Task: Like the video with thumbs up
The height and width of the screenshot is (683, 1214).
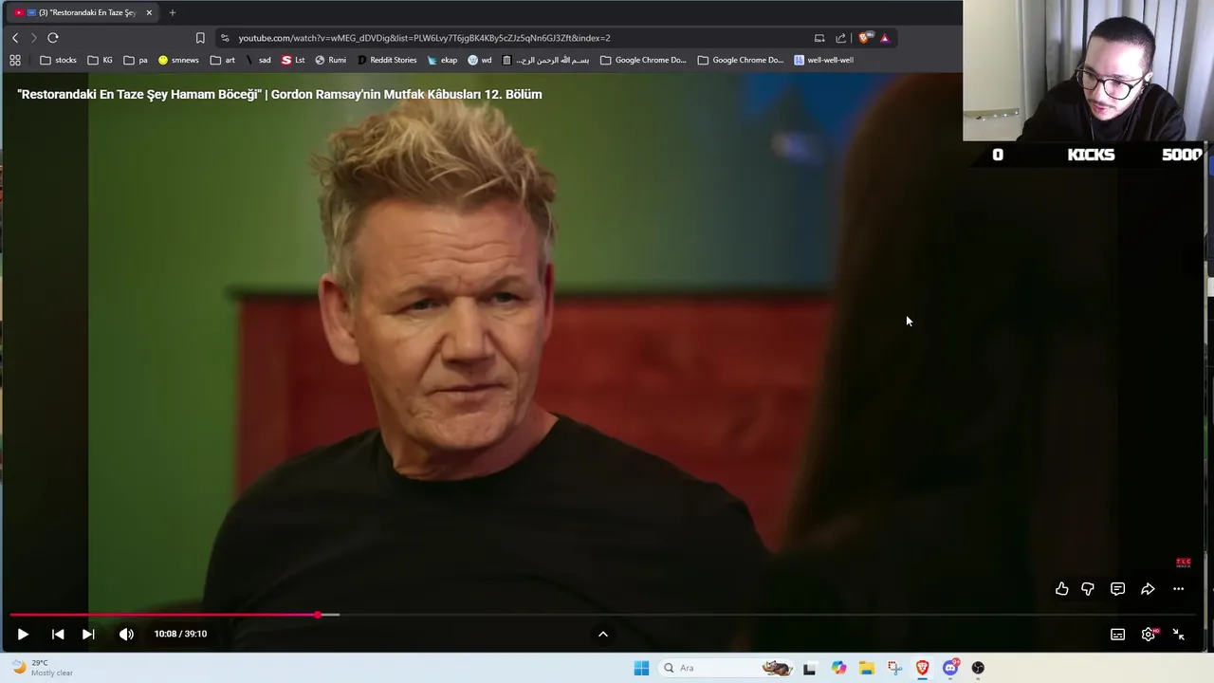Action: [1061, 589]
